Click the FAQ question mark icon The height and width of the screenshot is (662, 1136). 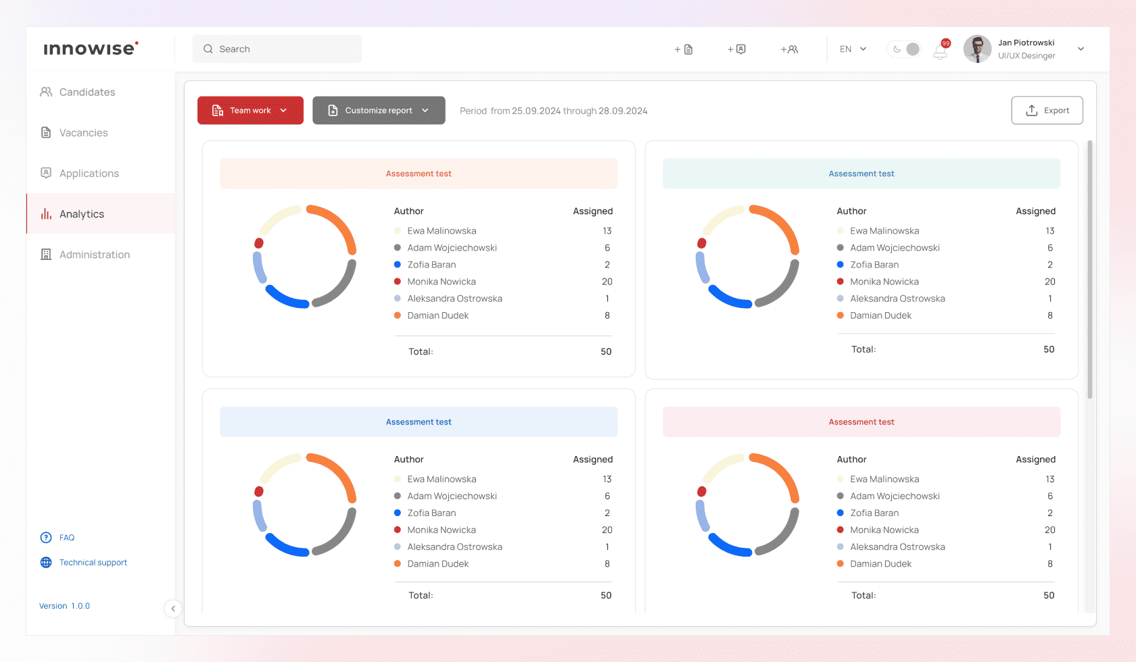coord(46,538)
